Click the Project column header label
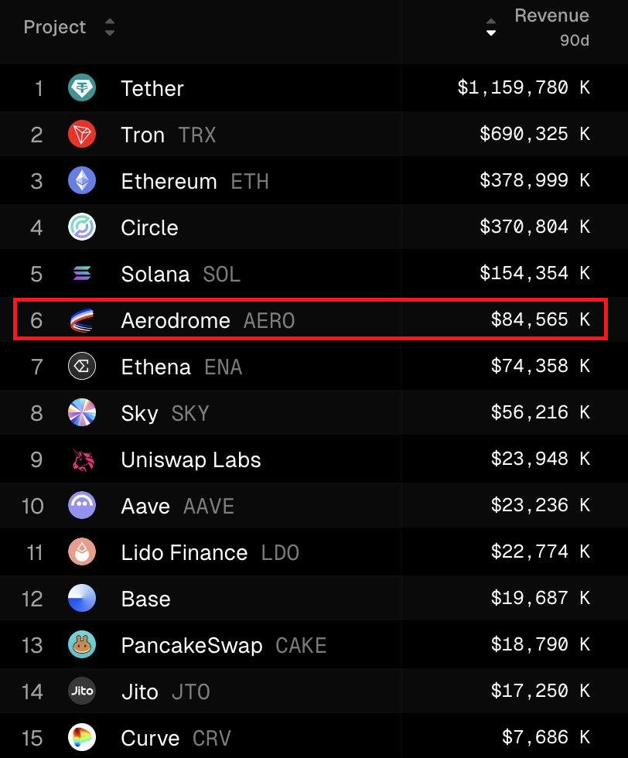Screen dimensions: 628x758 pyautogui.click(x=55, y=27)
